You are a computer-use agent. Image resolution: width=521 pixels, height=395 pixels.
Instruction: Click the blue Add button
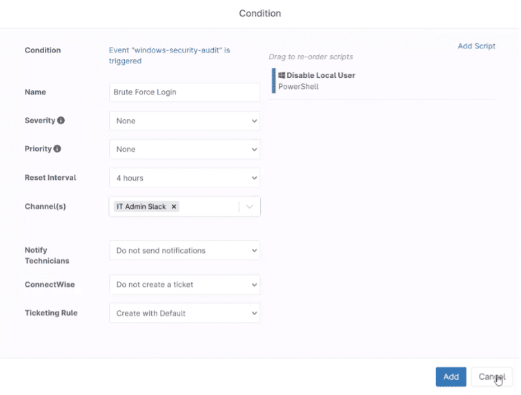click(x=451, y=377)
